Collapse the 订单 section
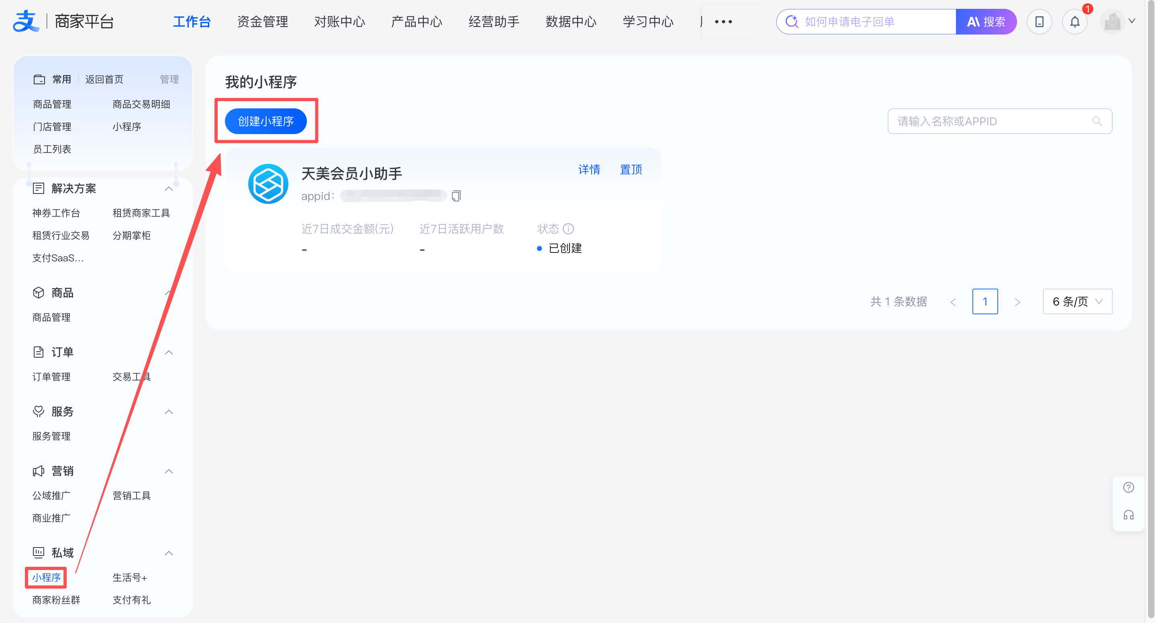 (169, 352)
